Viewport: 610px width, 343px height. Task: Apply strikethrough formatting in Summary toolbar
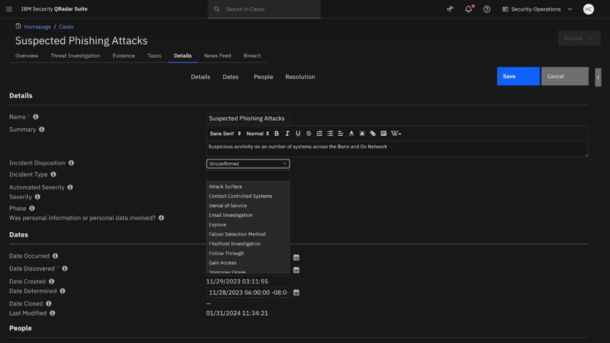[309, 133]
